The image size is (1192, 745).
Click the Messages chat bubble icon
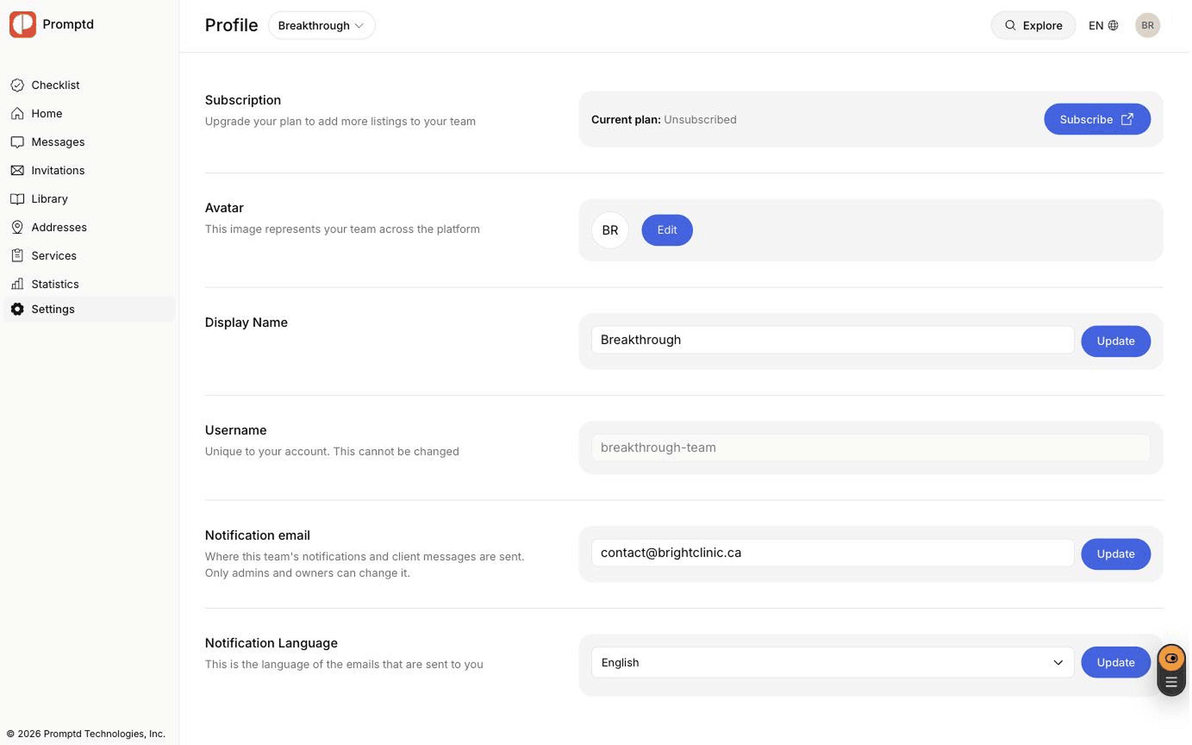17,142
